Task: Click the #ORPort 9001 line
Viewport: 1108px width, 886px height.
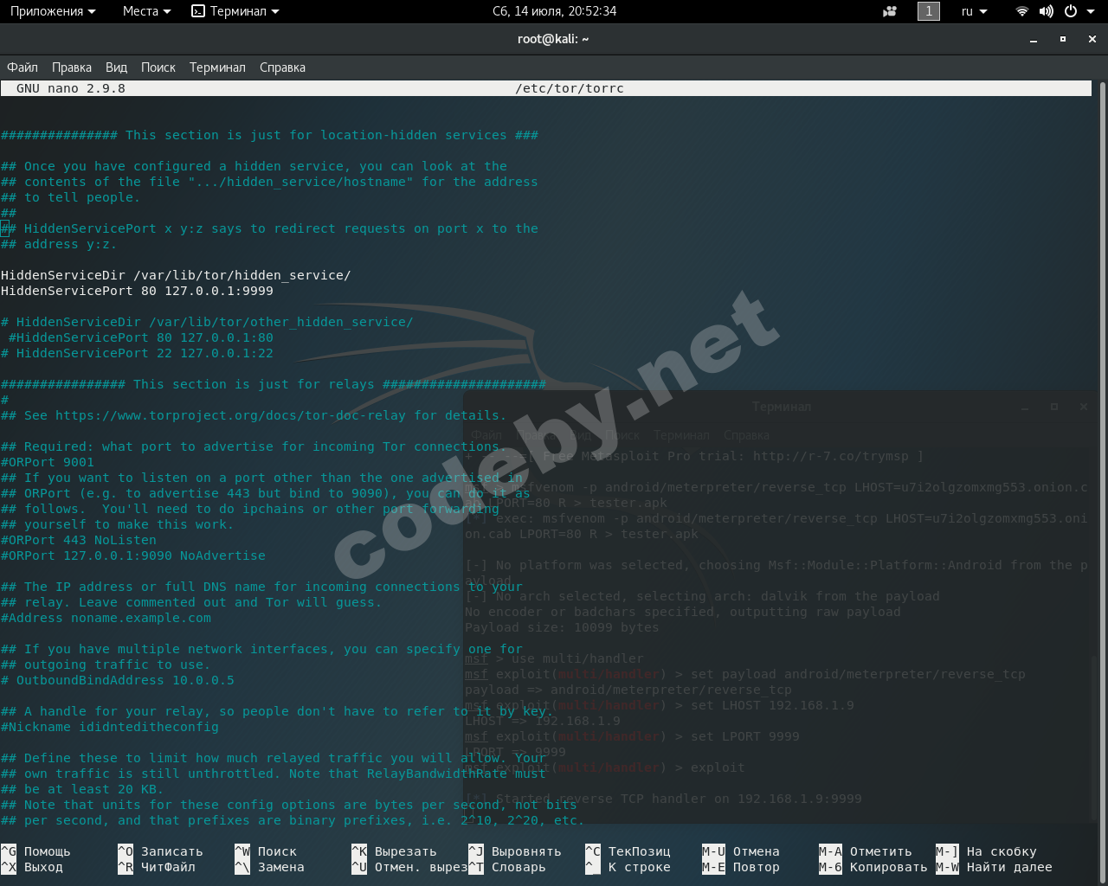Action: 48,462
